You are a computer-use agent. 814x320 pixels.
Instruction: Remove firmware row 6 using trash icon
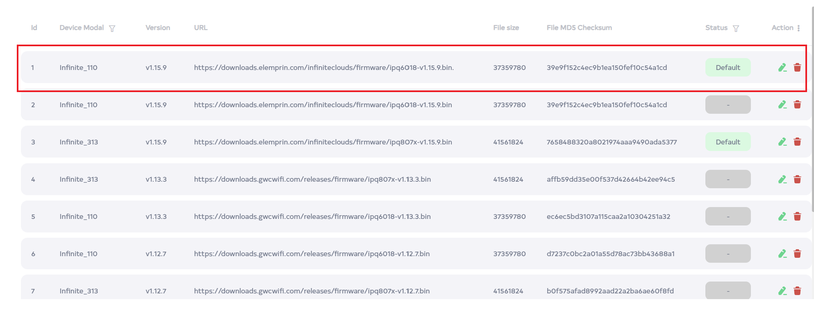pos(797,254)
